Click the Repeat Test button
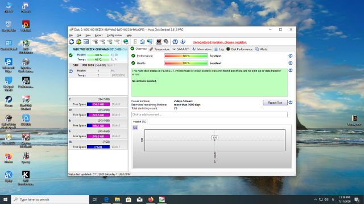 tap(275, 103)
